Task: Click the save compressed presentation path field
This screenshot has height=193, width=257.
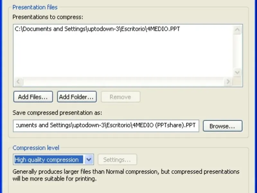Action: tap(106, 125)
